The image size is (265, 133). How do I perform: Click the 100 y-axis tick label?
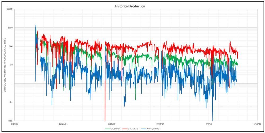pyautogui.click(x=11, y=46)
